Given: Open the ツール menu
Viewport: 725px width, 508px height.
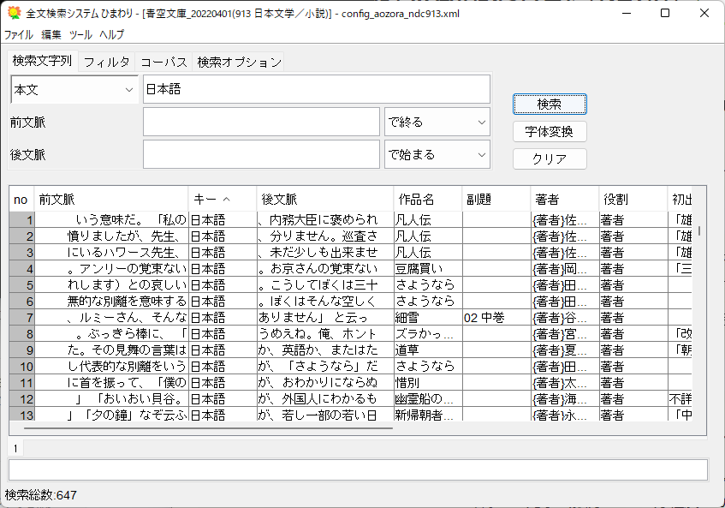Looking at the screenshot, I should tap(80, 35).
